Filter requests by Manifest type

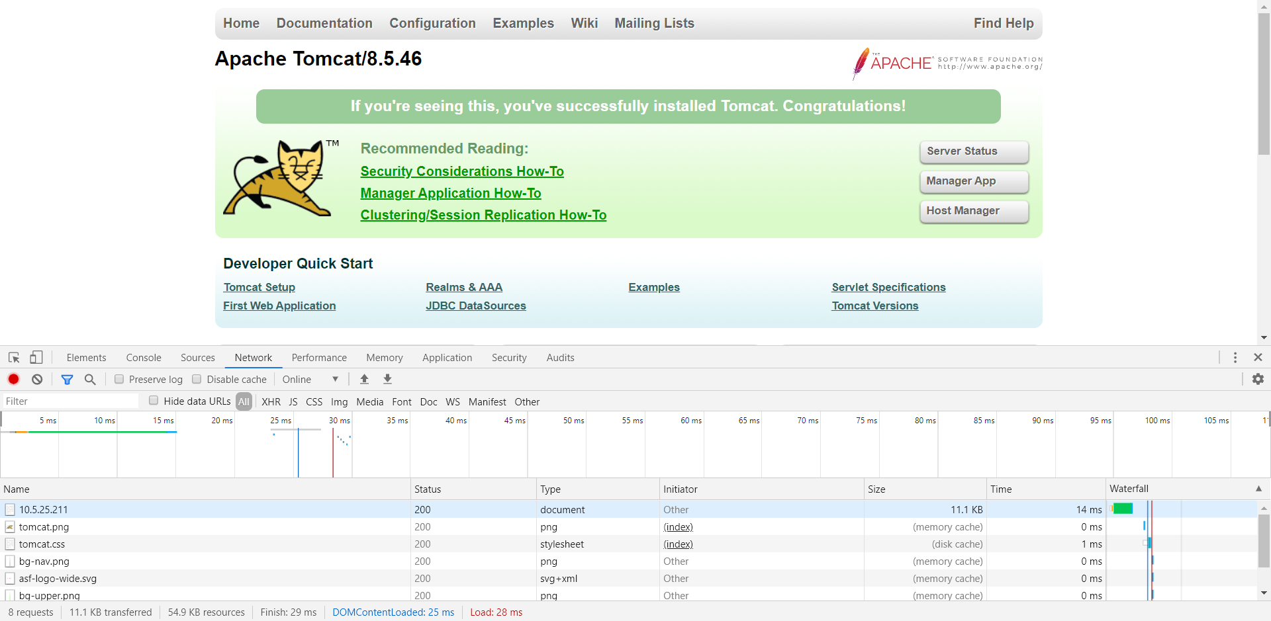[x=487, y=401]
